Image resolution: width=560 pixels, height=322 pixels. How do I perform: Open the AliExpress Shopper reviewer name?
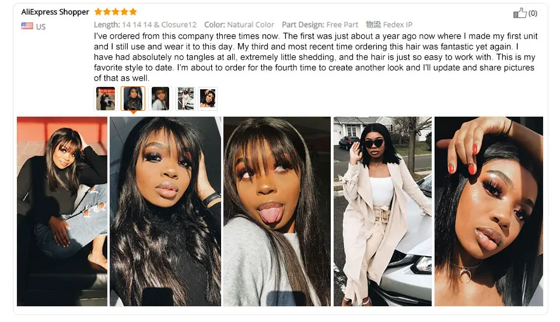click(x=55, y=12)
